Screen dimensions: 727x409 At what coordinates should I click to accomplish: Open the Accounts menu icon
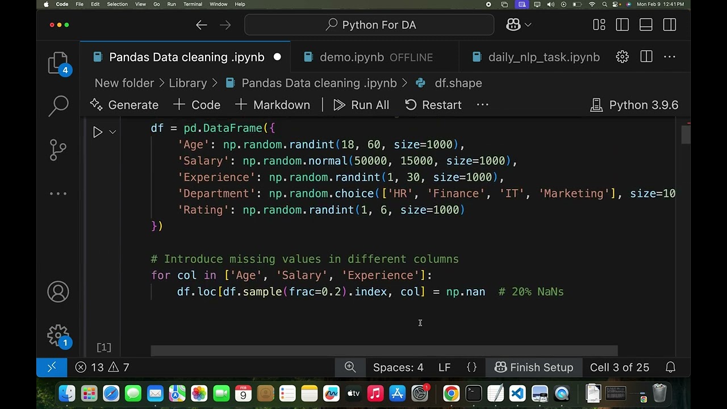tap(58, 292)
